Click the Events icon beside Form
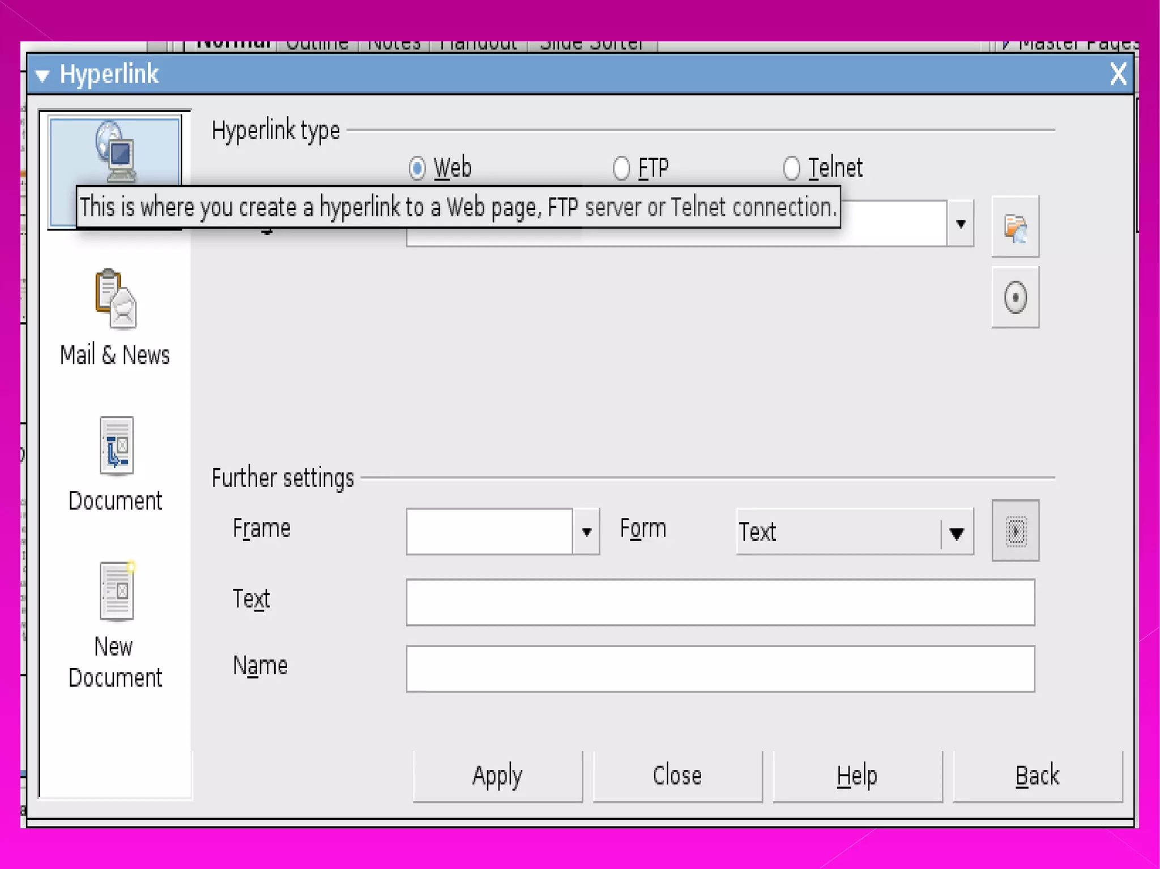Viewport: 1160px width, 869px height. coord(1015,530)
